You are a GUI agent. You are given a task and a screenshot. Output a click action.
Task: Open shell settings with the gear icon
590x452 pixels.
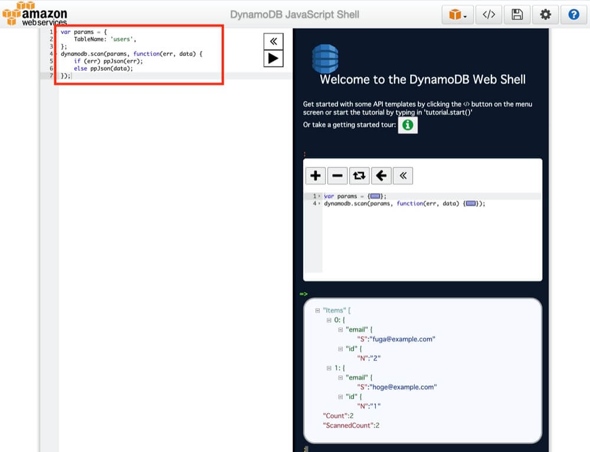coord(545,14)
